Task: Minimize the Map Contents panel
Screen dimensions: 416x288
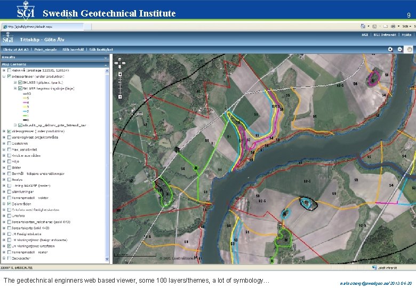Action: tap(106, 65)
